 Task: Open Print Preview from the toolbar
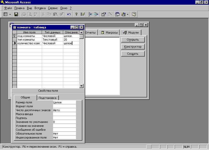pos(30,14)
